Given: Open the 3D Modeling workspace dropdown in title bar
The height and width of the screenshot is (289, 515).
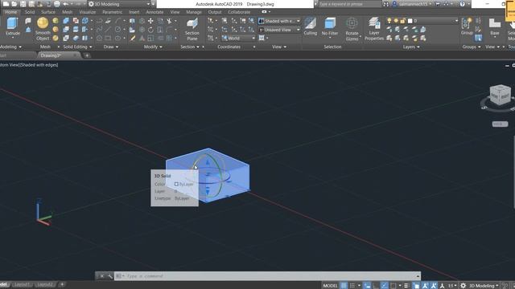Looking at the screenshot, I should click(x=120, y=4).
